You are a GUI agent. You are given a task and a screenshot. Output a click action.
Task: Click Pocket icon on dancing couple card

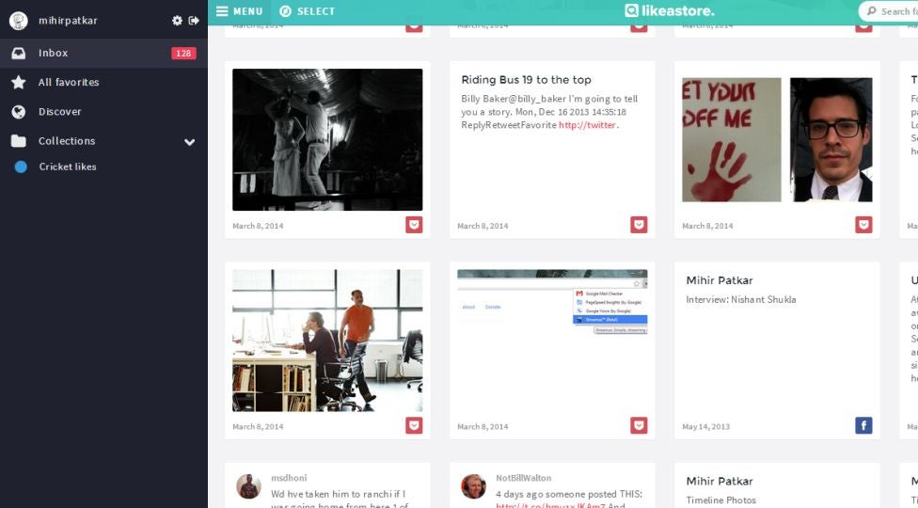tap(414, 225)
